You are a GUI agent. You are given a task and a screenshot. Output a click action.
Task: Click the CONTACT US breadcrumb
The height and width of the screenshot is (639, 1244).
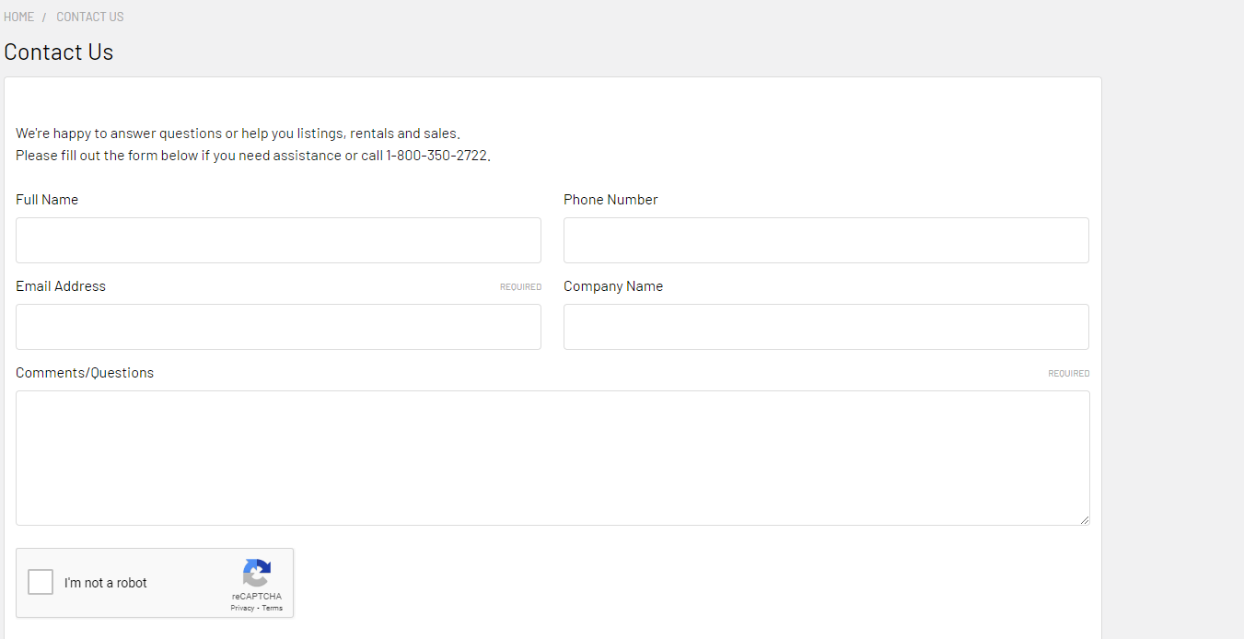[x=89, y=17]
